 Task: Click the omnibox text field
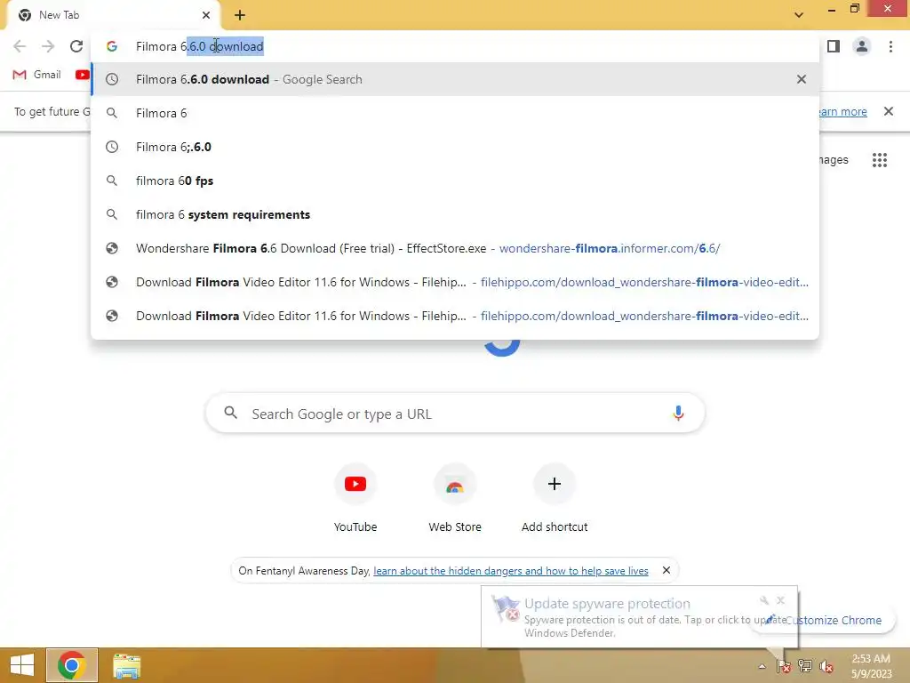click(x=455, y=46)
